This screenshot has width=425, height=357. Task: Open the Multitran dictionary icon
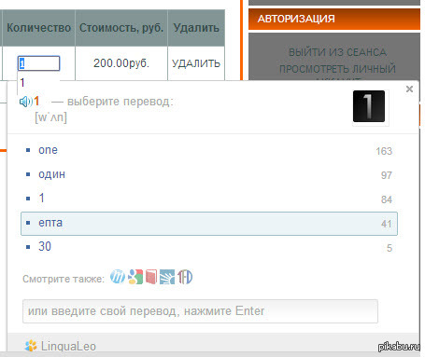tap(118, 277)
